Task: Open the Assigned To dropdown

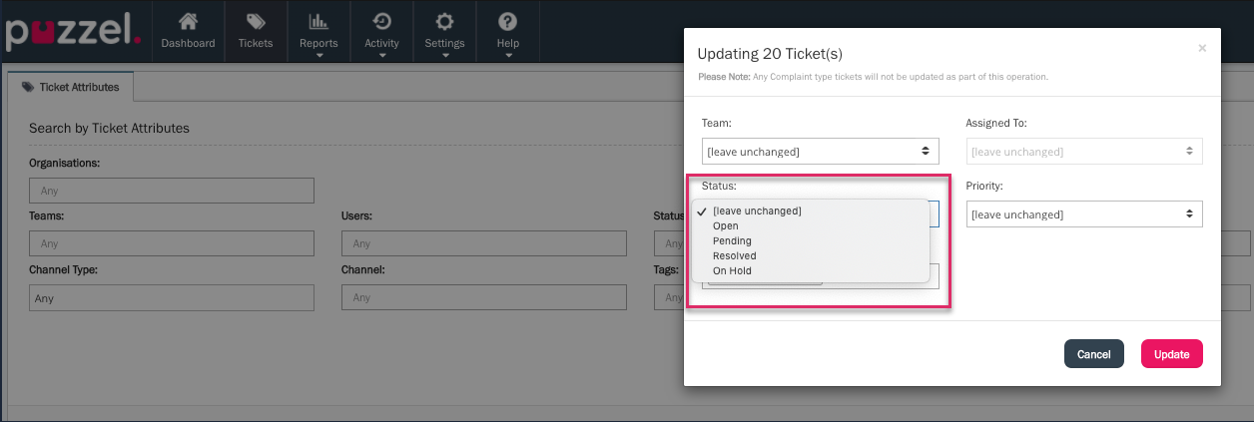Action: point(1083,152)
